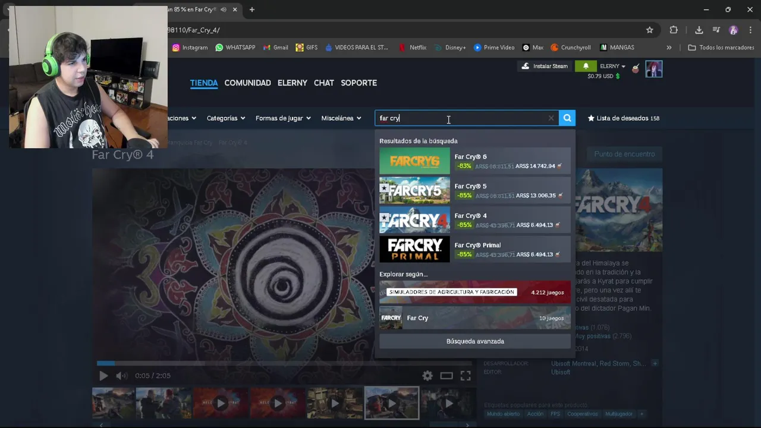Open the CHAT menu item
The width and height of the screenshot is (761, 428).
pos(324,83)
